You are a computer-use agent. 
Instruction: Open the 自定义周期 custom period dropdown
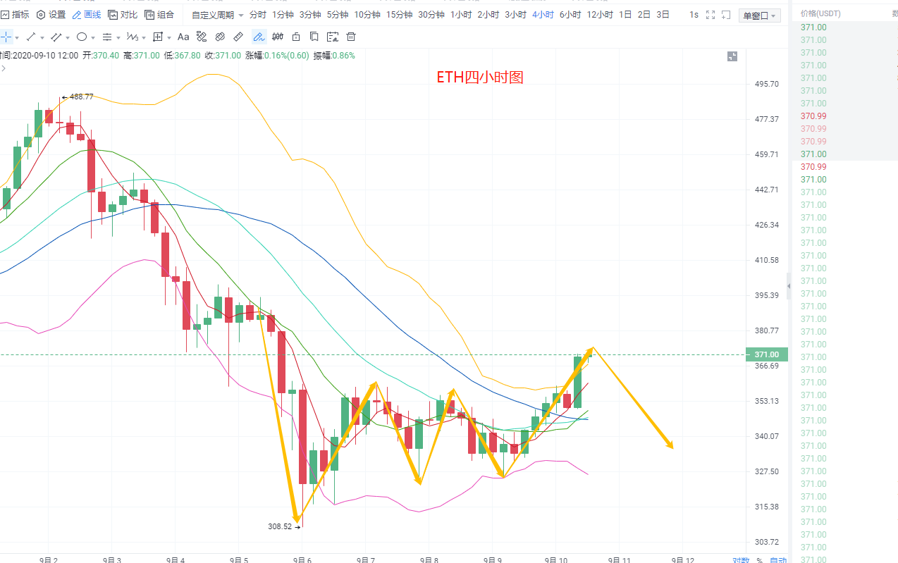pos(217,15)
